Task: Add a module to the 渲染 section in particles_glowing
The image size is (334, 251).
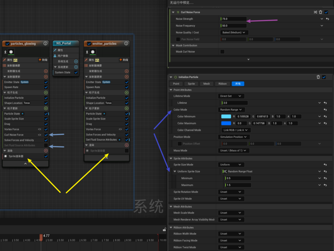Action: (46, 151)
